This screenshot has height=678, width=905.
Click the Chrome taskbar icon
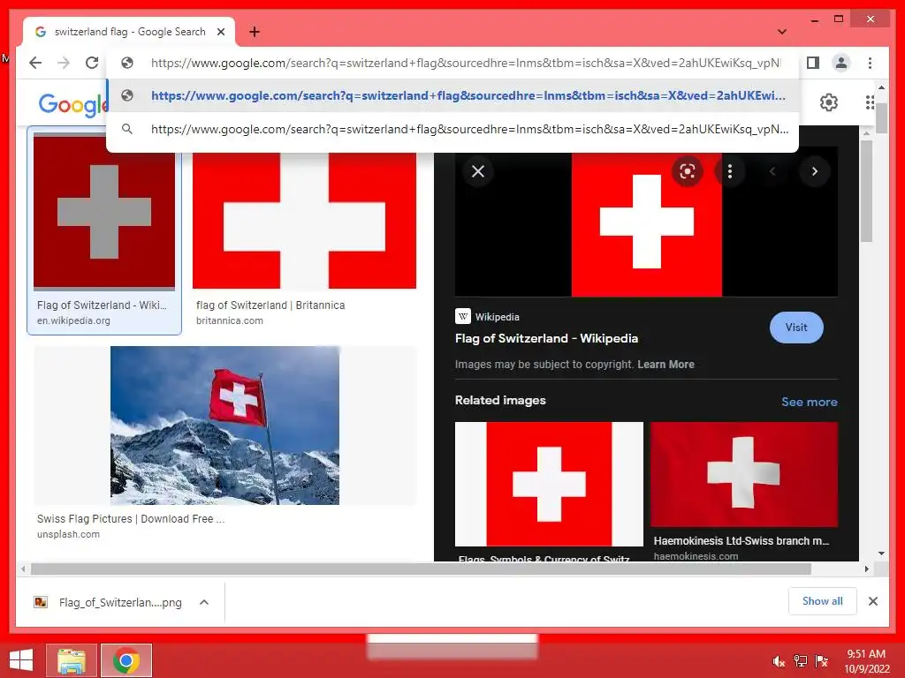point(126,660)
